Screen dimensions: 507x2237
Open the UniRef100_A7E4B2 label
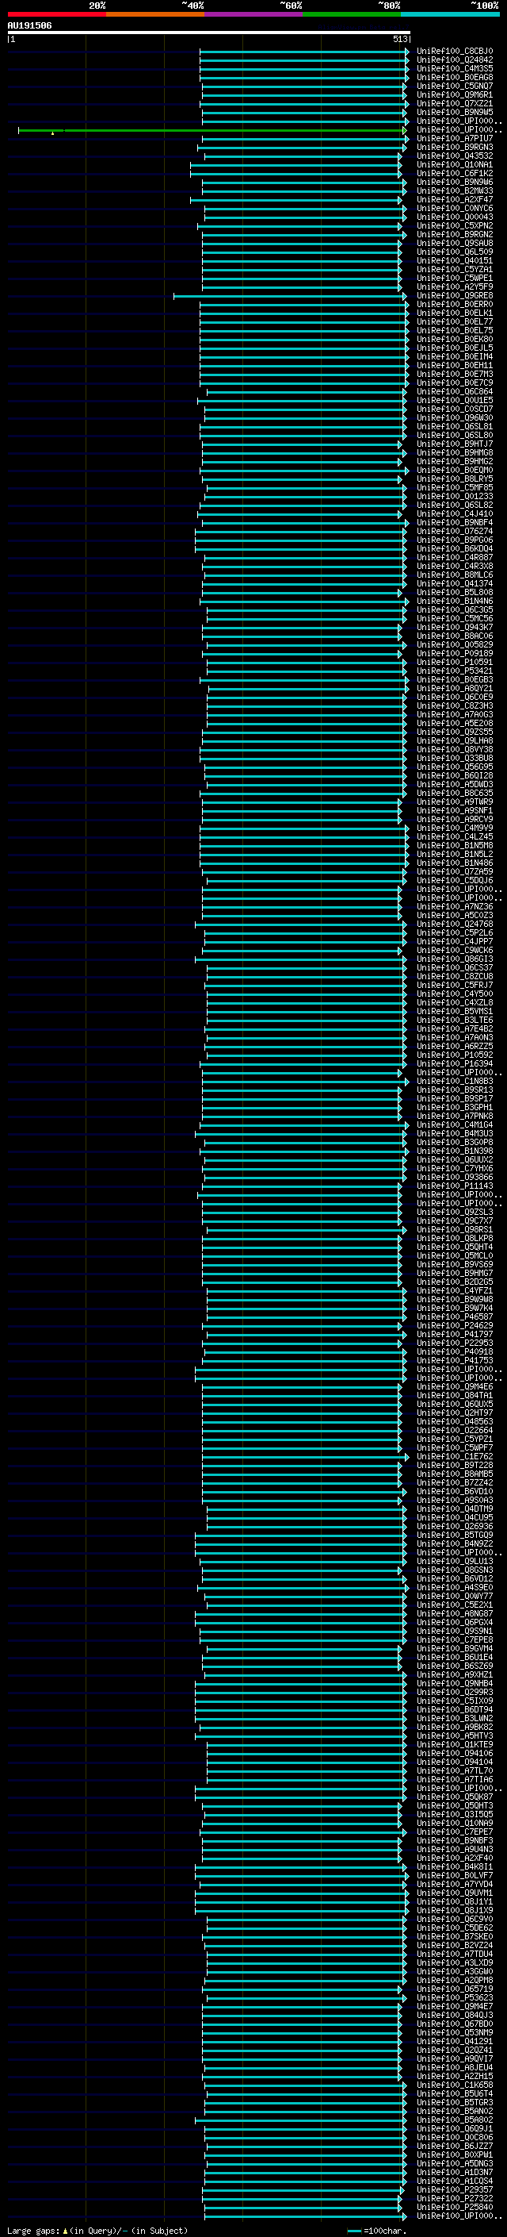coord(454,1029)
